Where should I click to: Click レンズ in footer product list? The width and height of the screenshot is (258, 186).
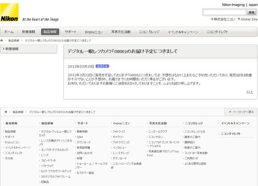pyautogui.click(x=45, y=155)
